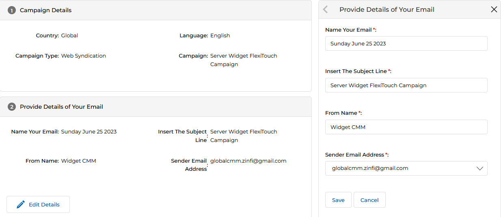Click the 'Sender Email Address *' form label
This screenshot has width=501, height=217.
[x=357, y=155]
